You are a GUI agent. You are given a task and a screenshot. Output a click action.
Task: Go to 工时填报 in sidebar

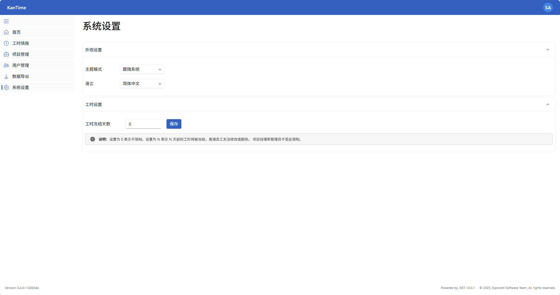coord(21,43)
